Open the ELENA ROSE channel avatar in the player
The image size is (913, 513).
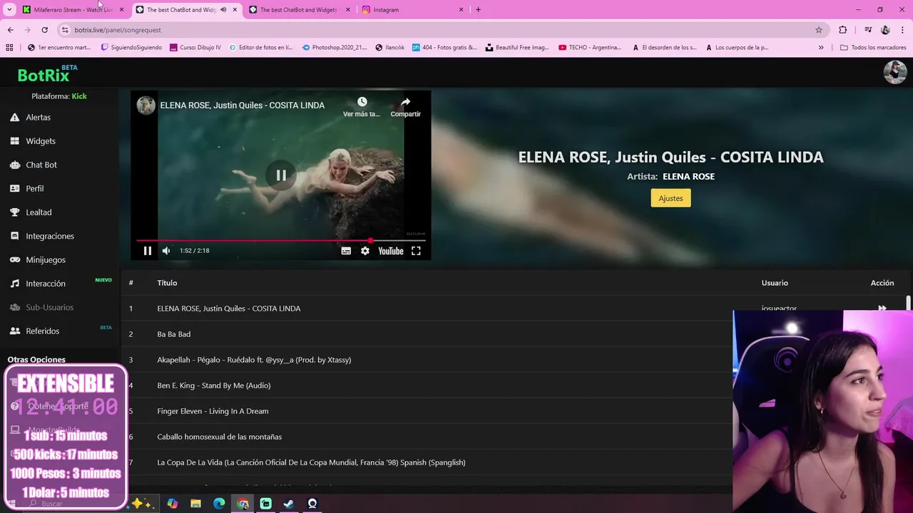146,105
